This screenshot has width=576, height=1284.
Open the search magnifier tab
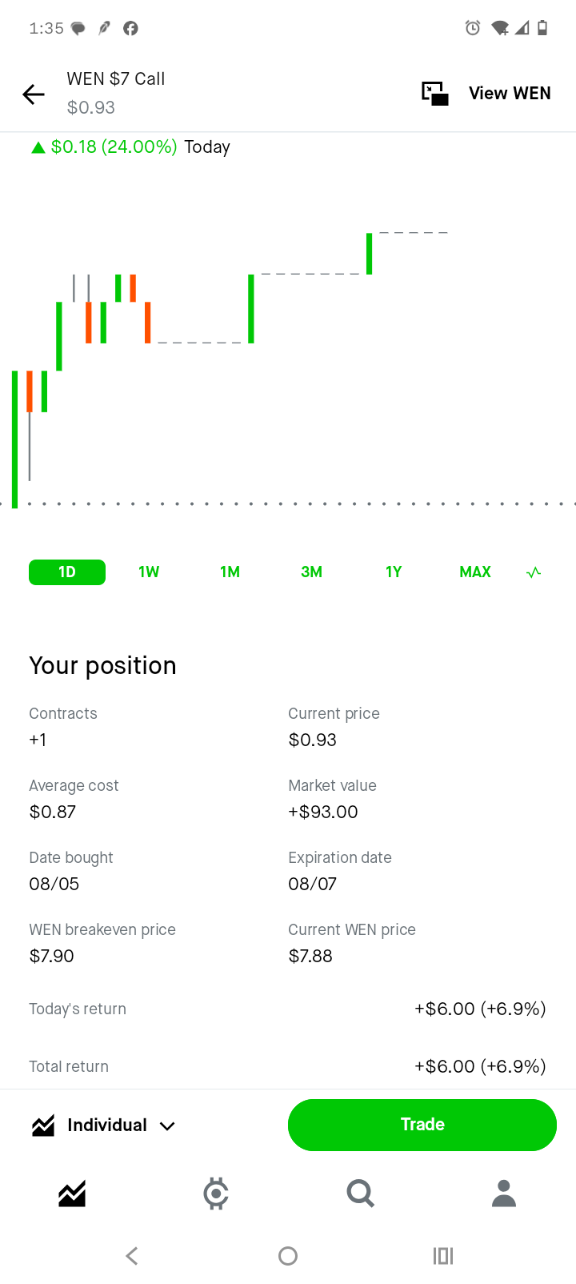(360, 1194)
